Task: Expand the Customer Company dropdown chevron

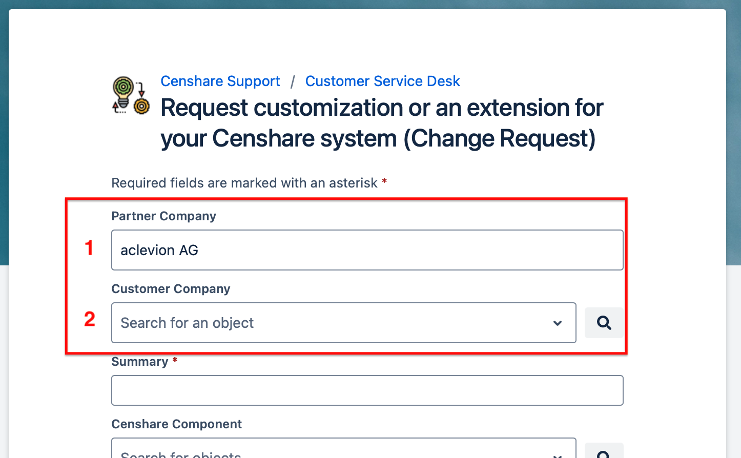Action: [558, 323]
